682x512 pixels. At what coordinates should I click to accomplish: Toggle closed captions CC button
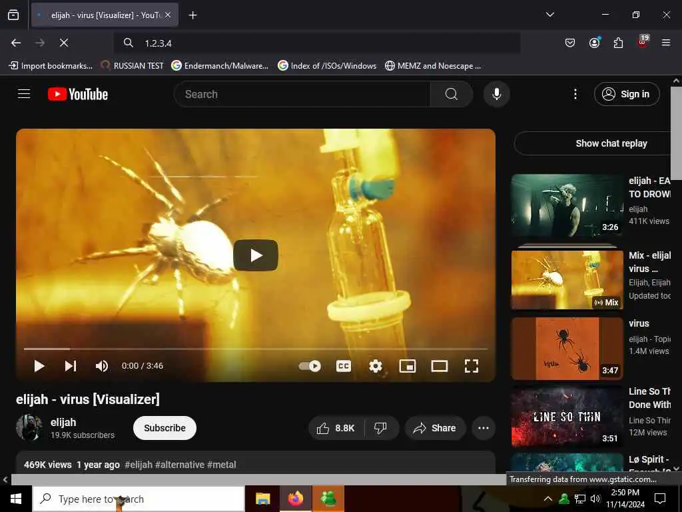point(344,366)
